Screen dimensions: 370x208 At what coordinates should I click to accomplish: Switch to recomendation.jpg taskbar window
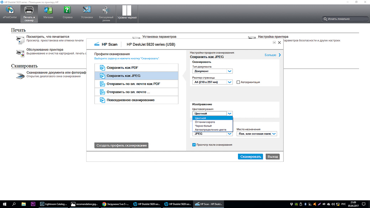[x=84, y=204]
